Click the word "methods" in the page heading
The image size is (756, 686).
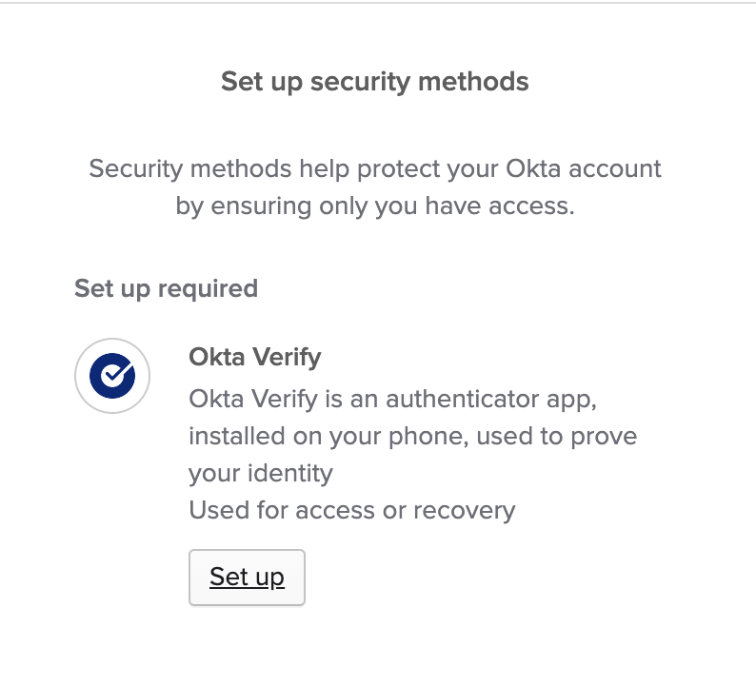(477, 81)
